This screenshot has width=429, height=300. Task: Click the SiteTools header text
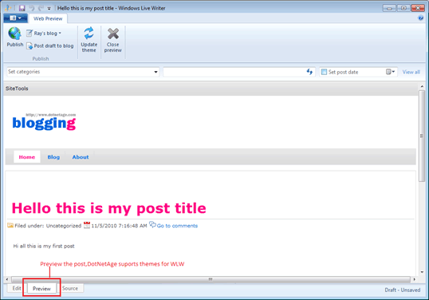coord(17,89)
